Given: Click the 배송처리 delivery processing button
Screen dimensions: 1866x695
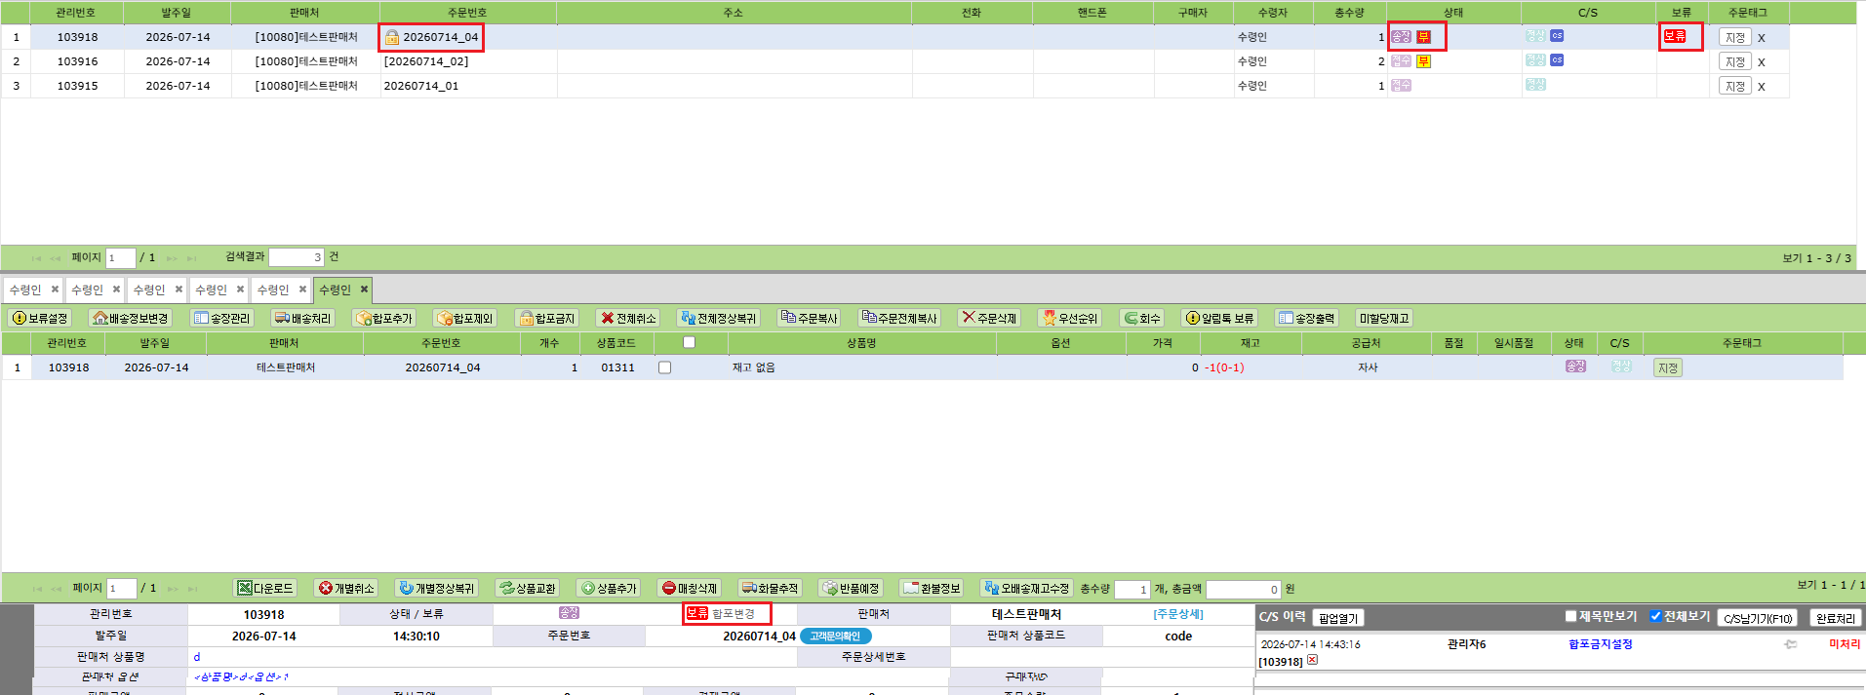Looking at the screenshot, I should (x=303, y=318).
